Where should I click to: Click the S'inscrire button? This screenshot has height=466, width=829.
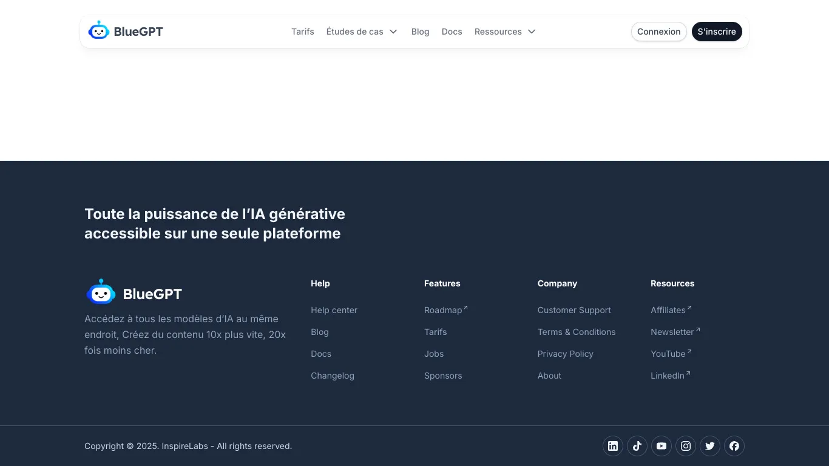(717, 32)
